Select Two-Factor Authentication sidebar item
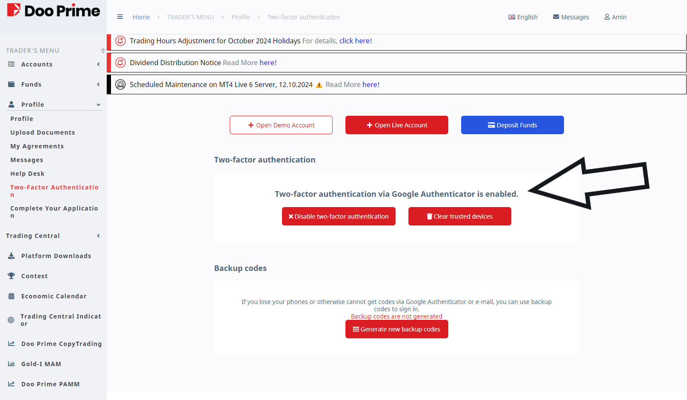687x400 pixels. [54, 191]
